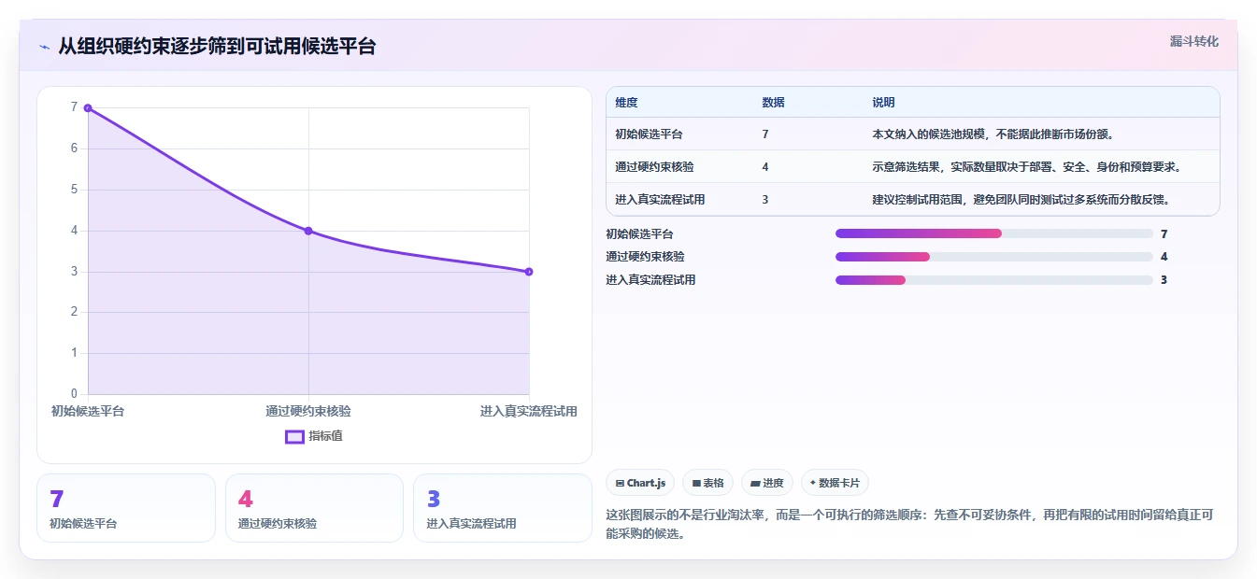Click the title 从组织硬约束逐步筛到可试用候选平台

[x=217, y=47]
